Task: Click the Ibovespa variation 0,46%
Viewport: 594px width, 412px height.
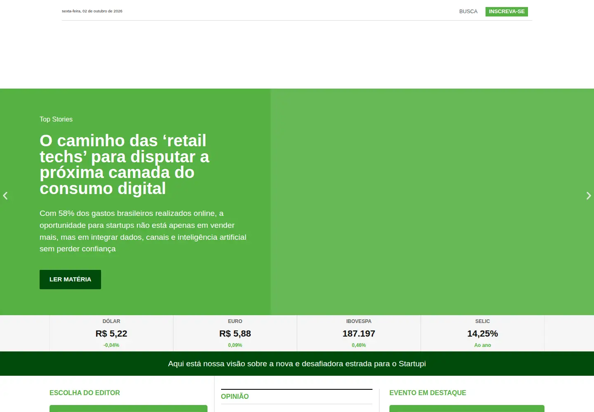Action: pyautogui.click(x=359, y=345)
